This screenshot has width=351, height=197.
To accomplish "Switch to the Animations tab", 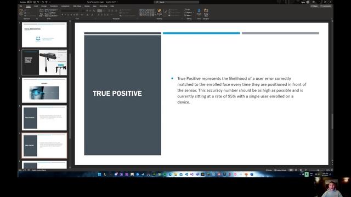I will tap(65, 6).
